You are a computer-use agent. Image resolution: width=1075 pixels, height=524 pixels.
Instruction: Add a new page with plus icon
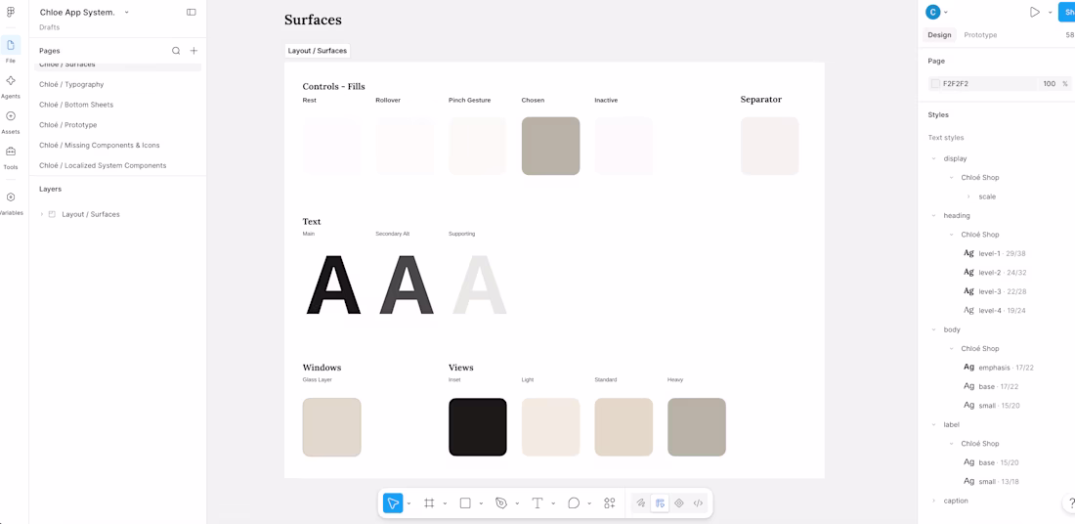[194, 51]
